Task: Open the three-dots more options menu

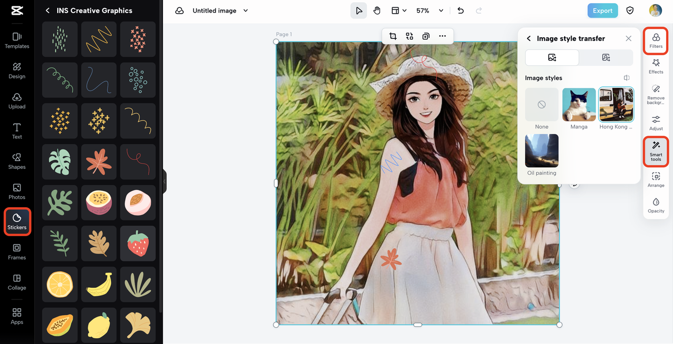Action: click(443, 36)
